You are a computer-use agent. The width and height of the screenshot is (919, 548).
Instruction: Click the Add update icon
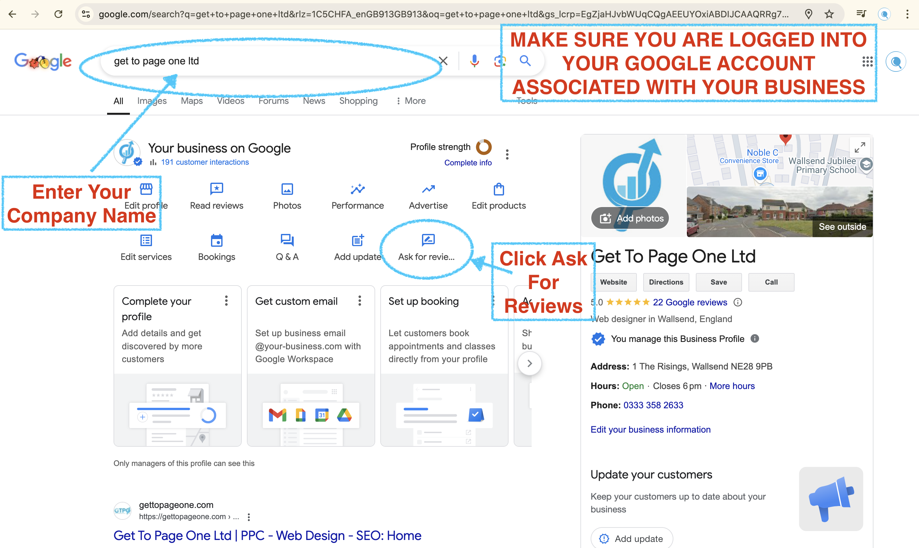click(x=356, y=240)
